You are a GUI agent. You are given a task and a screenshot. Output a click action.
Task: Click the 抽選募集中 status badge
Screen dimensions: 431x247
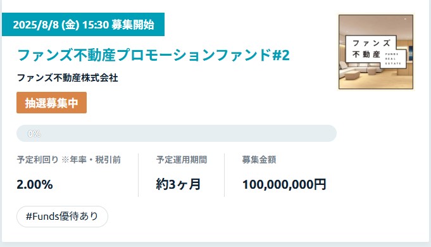51,103
